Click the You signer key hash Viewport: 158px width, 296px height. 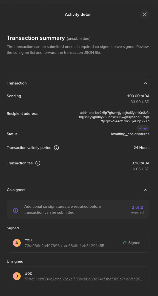coord(65,246)
